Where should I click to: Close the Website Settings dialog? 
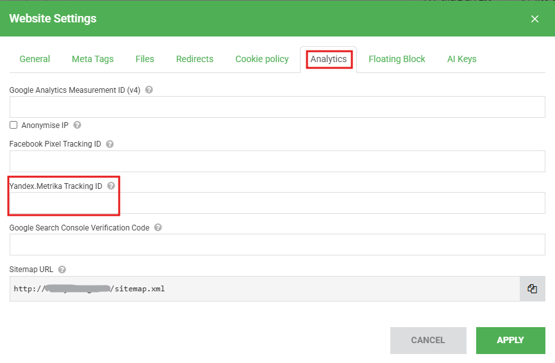(x=534, y=19)
